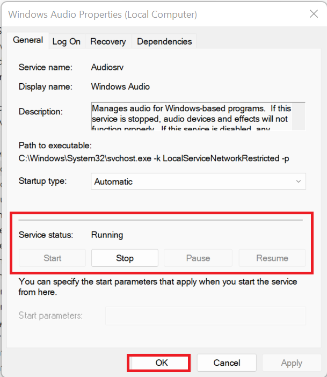The height and width of the screenshot is (377, 327).
Task: Click the Description box scrollbar
Action: pyautogui.click(x=302, y=116)
